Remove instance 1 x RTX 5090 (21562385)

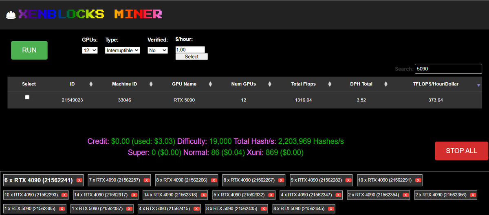point(62,209)
